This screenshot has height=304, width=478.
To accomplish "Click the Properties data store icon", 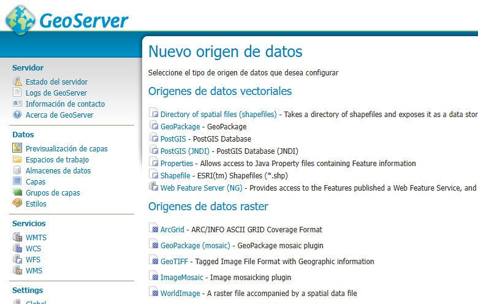I will [x=154, y=162].
